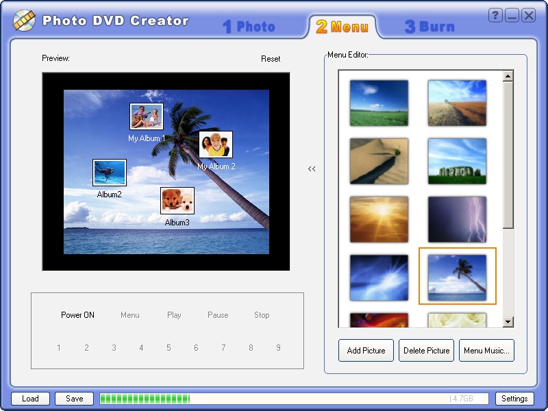Viewport: 548px width, 411px height.
Task: Click the My Album 1 label text
Action: [x=147, y=138]
